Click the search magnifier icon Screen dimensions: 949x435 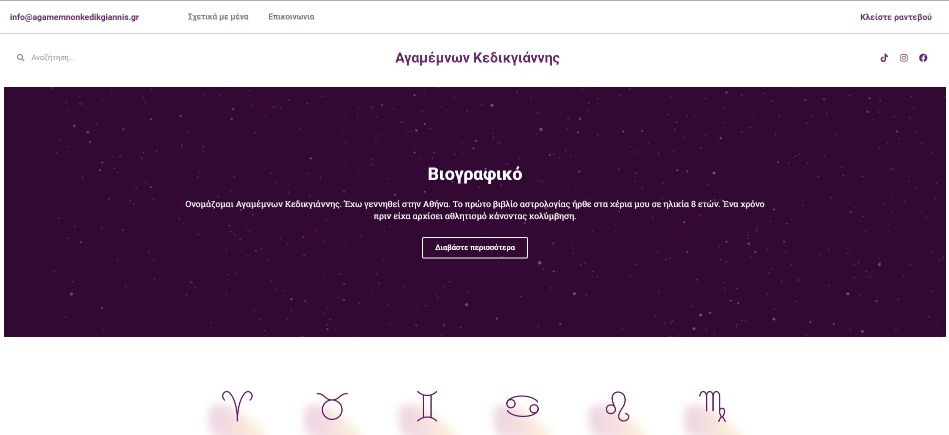click(21, 58)
